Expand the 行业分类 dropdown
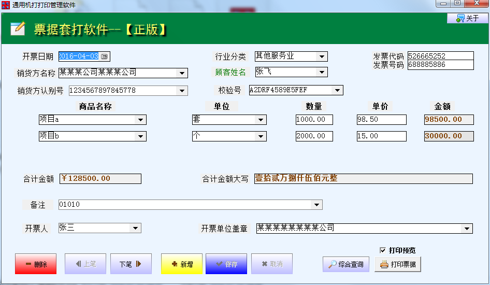This screenshot has width=490, height=285. (x=322, y=56)
